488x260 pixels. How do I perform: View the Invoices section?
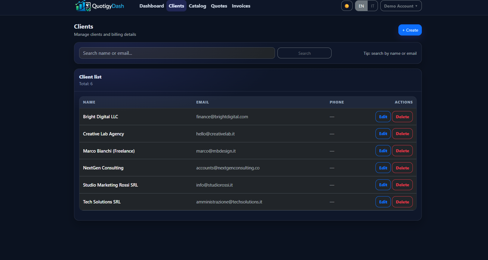coord(241,6)
